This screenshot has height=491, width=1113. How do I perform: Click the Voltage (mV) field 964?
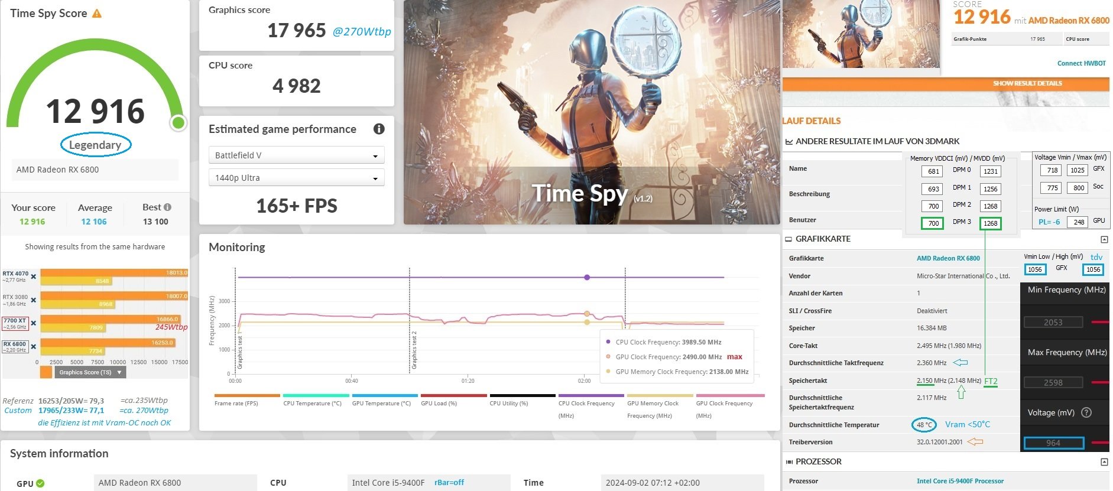(x=1053, y=443)
